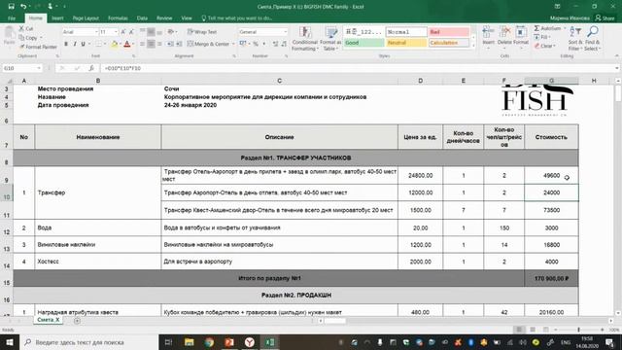Open Sort & Filter menu
This screenshot has width=622, height=350.
574,39
